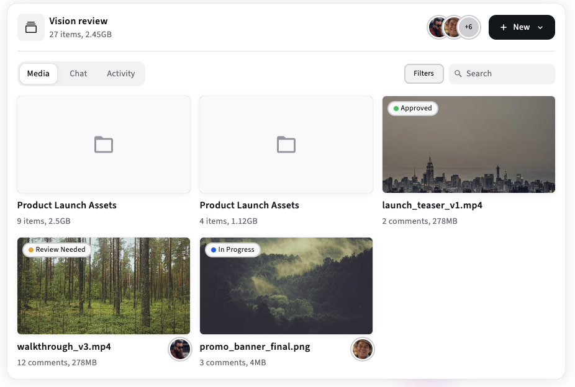The width and height of the screenshot is (575, 387).
Task: Click the blue dot on the In Progress badge
Action: tap(214, 250)
